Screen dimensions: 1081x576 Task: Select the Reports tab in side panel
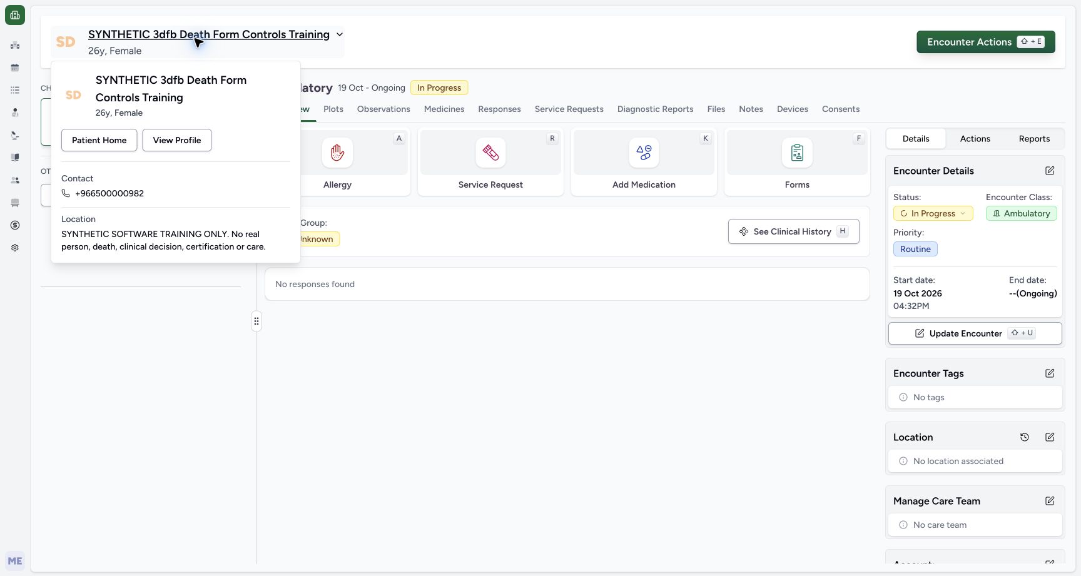pyautogui.click(x=1034, y=139)
